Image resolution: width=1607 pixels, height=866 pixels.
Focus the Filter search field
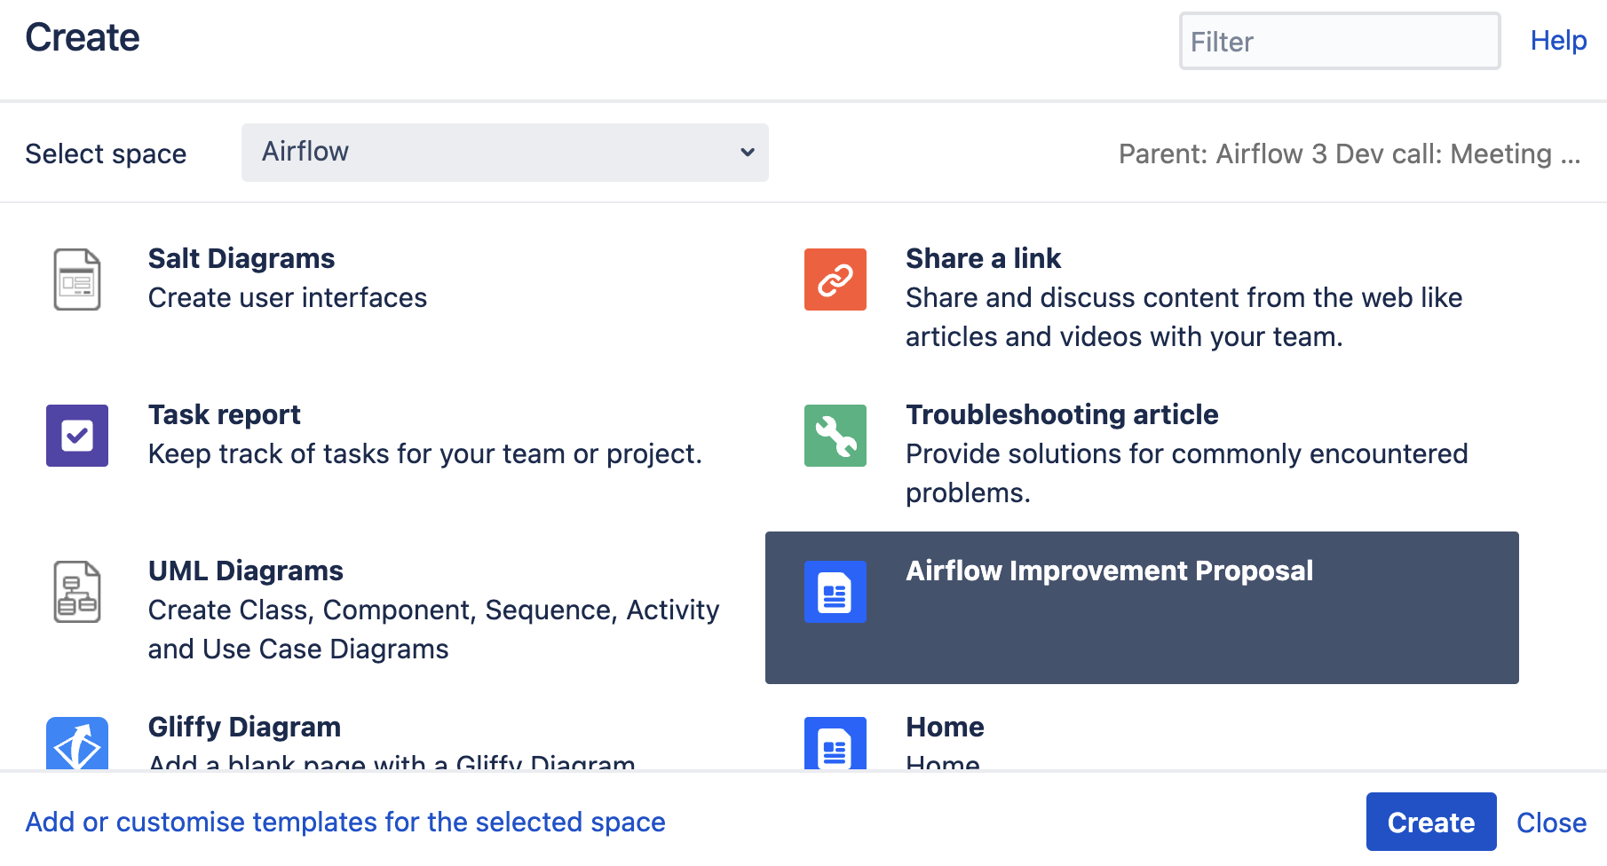tap(1340, 41)
